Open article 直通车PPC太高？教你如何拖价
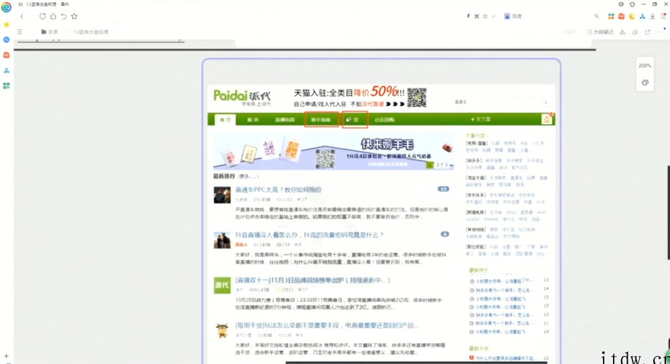 coord(279,189)
